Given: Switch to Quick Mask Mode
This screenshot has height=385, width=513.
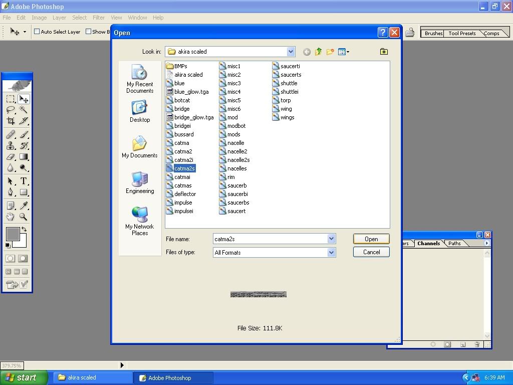Looking at the screenshot, I should (x=23, y=259).
